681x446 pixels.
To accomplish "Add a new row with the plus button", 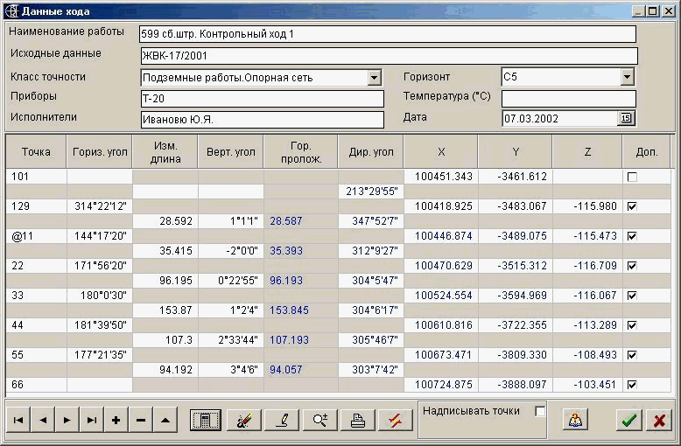I will (x=116, y=420).
